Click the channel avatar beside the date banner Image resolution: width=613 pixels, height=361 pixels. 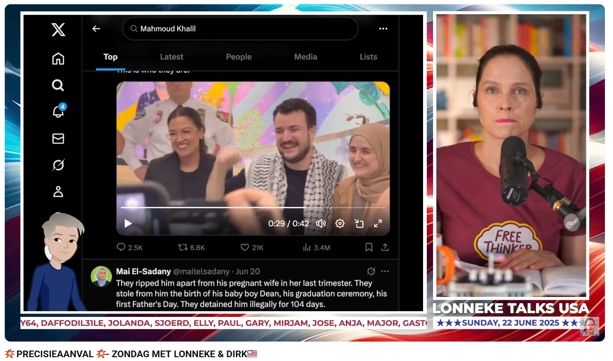point(590,326)
